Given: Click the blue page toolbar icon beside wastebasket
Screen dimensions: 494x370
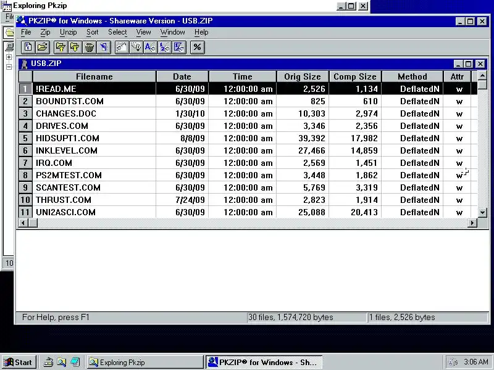Looking at the screenshot, I should coord(104,47).
